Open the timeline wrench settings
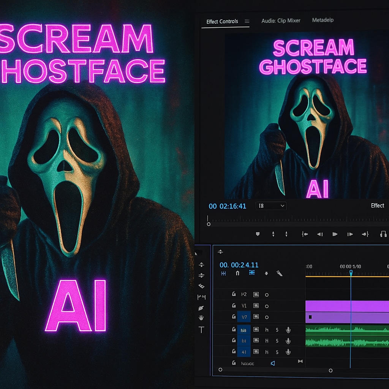Image resolution: width=389 pixels, height=389 pixels. (280, 274)
